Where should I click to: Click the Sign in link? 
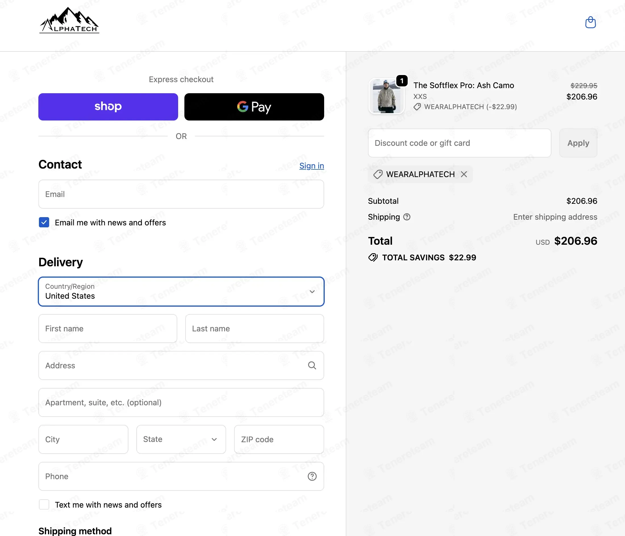(311, 166)
